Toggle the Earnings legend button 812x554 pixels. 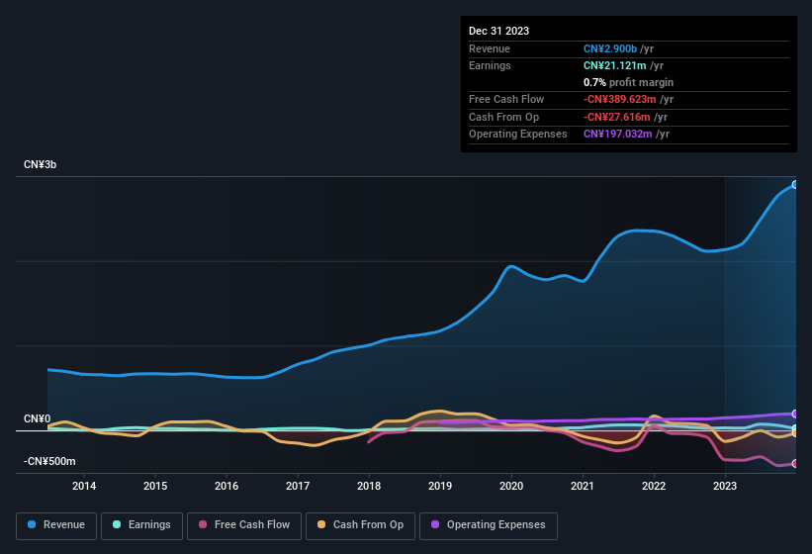pos(141,525)
